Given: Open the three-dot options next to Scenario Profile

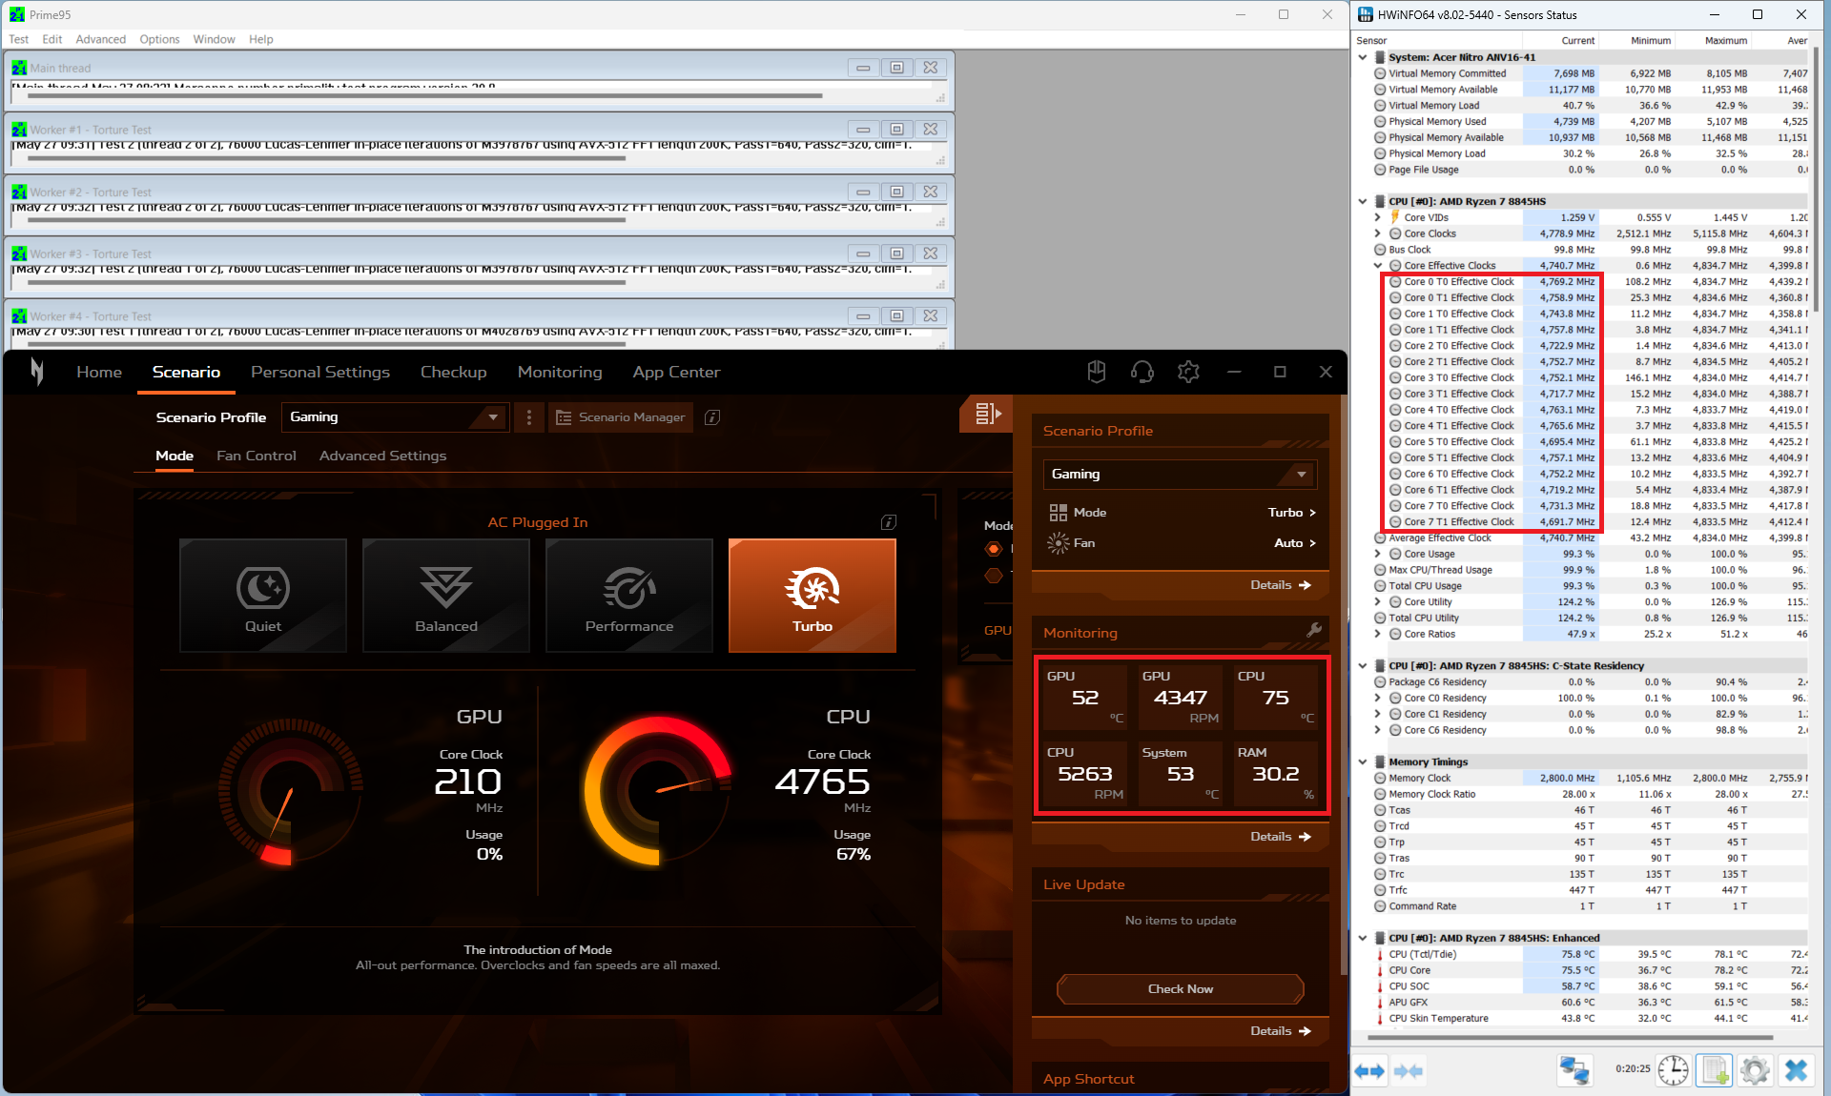Looking at the screenshot, I should coord(529,417).
